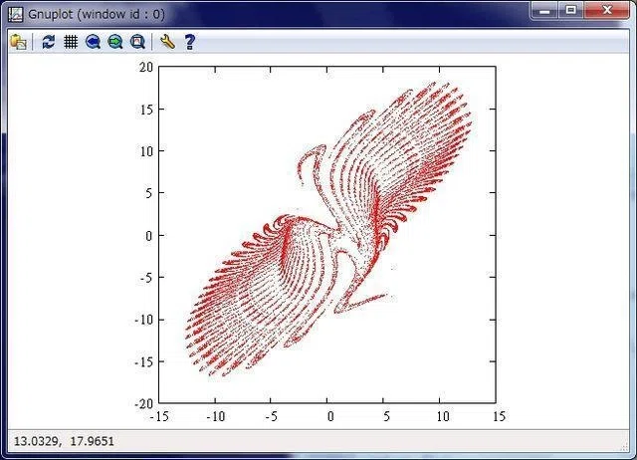Copy the plot to clipboard

(x=18, y=42)
